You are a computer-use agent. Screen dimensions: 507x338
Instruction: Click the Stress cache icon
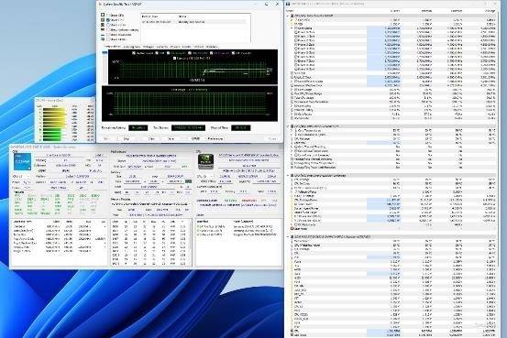click(x=103, y=25)
